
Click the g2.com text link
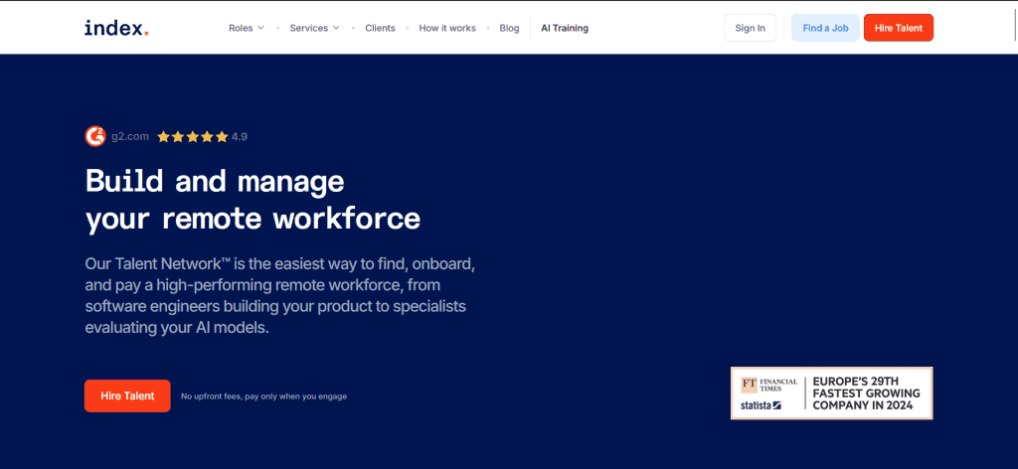130,137
